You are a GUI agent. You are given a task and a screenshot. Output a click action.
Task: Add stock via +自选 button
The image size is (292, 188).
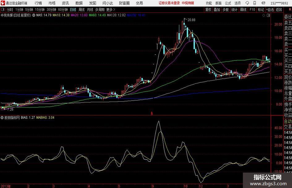tap(270, 10)
